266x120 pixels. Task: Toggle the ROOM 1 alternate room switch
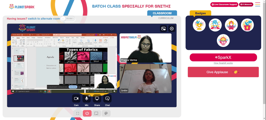coord(68,19)
